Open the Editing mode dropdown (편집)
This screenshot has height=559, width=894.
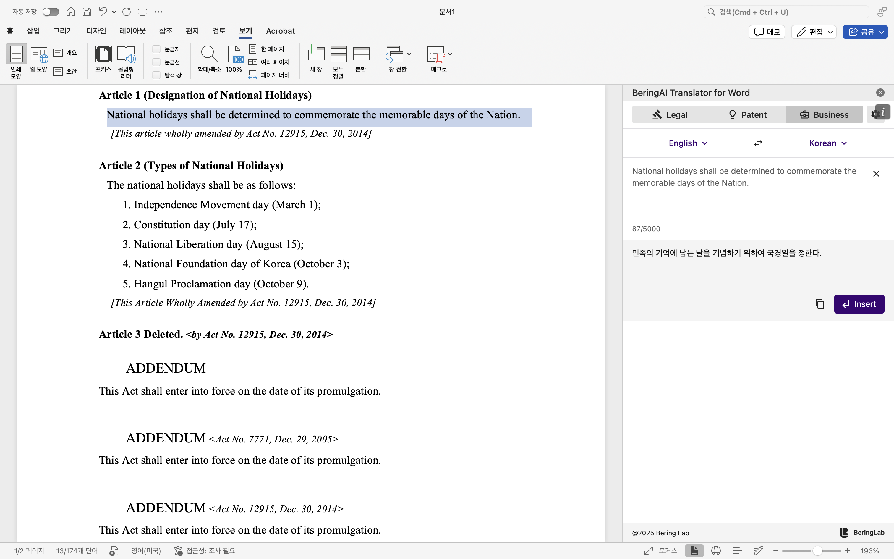tap(814, 32)
